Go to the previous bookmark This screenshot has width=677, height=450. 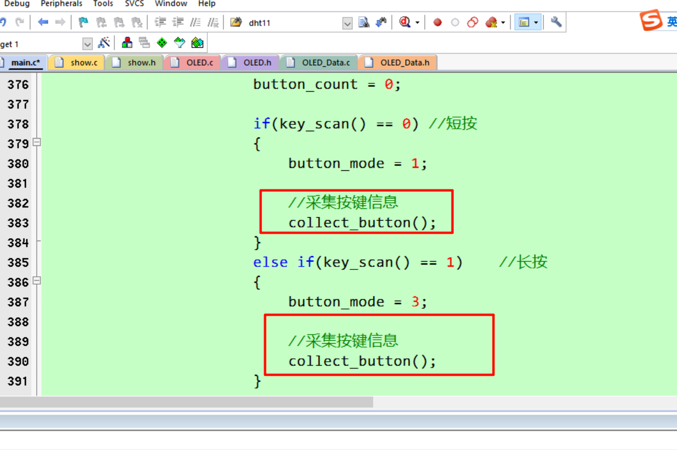101,22
